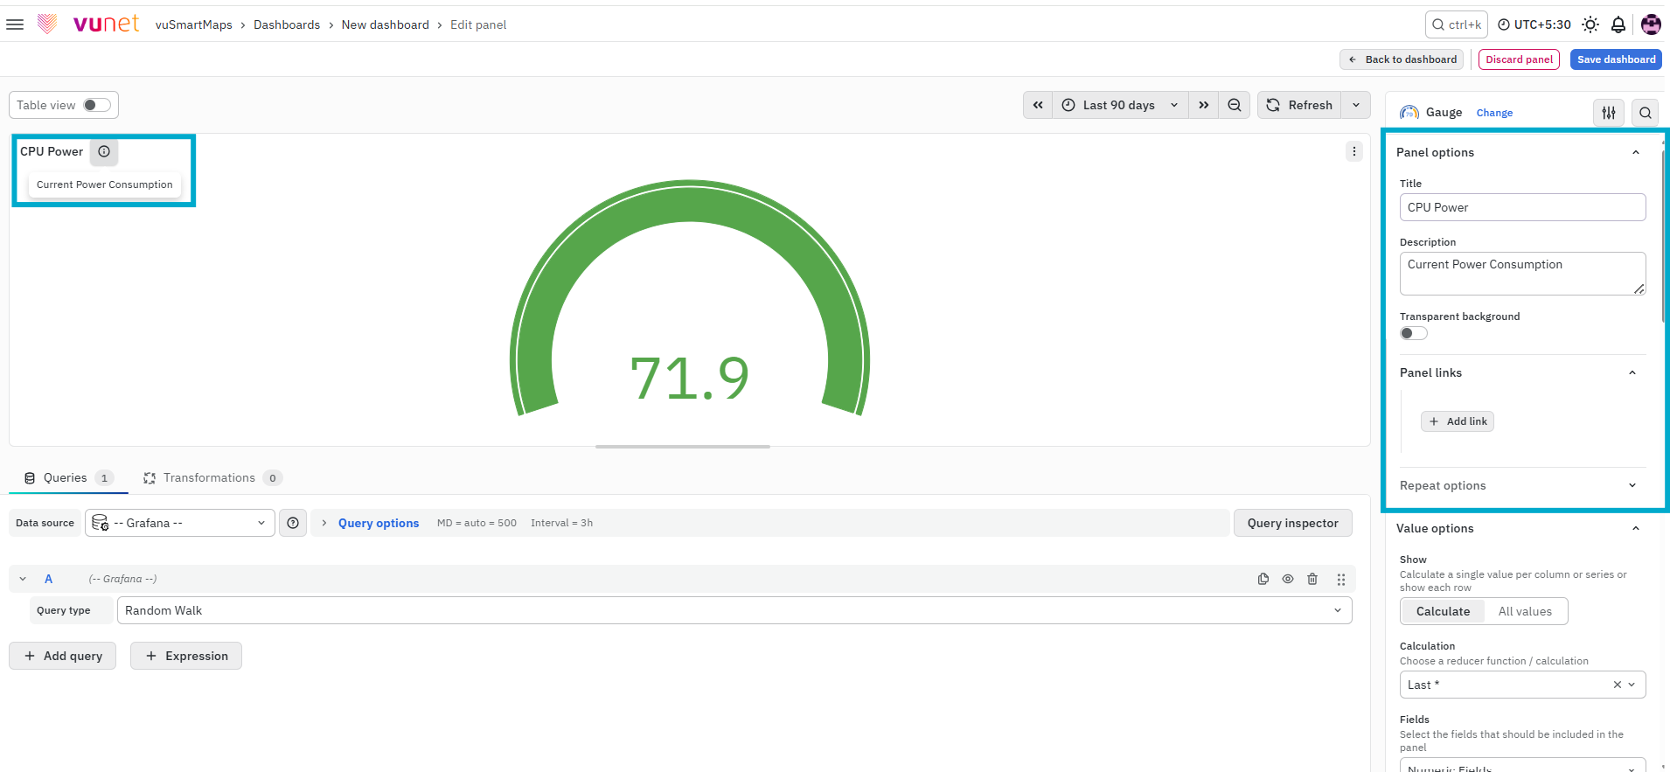Image resolution: width=1670 pixels, height=772 pixels.
Task: Click the Refresh button
Action: [x=1299, y=105]
